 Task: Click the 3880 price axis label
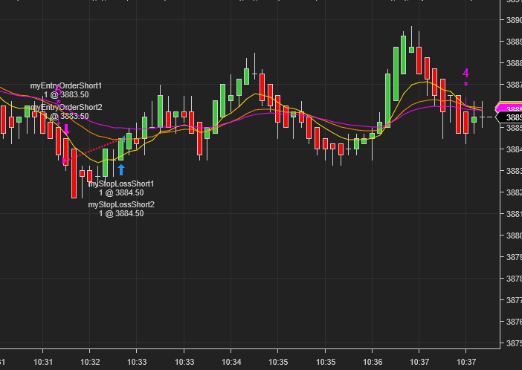coord(514,236)
